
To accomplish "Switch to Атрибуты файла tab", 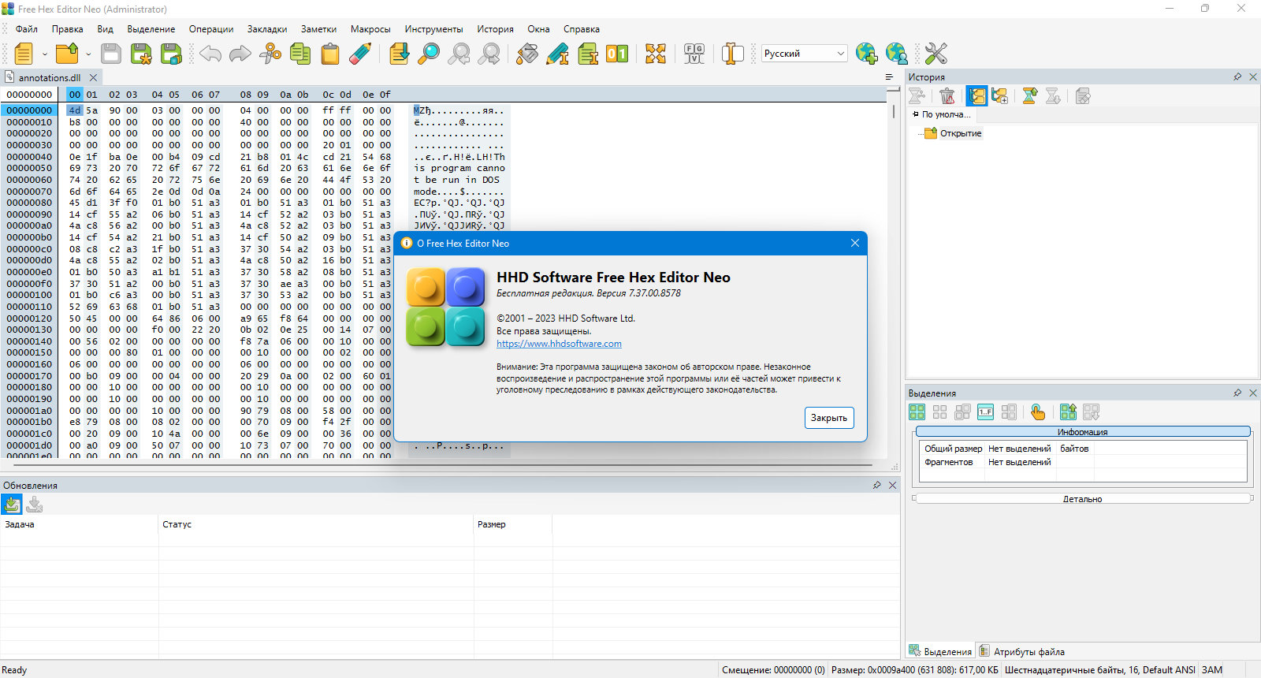I will point(1021,651).
